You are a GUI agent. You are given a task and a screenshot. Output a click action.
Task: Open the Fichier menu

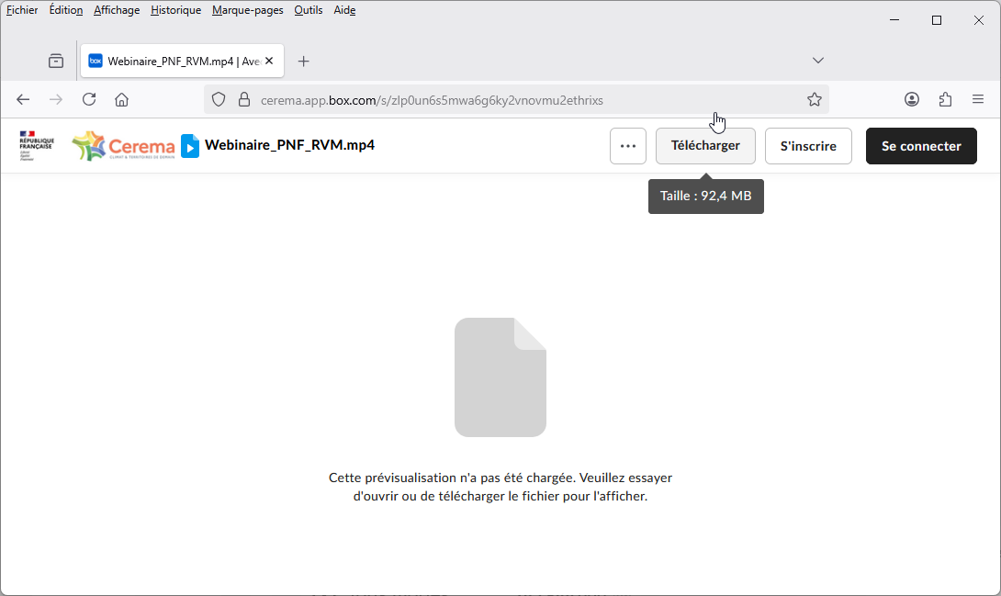(x=22, y=10)
